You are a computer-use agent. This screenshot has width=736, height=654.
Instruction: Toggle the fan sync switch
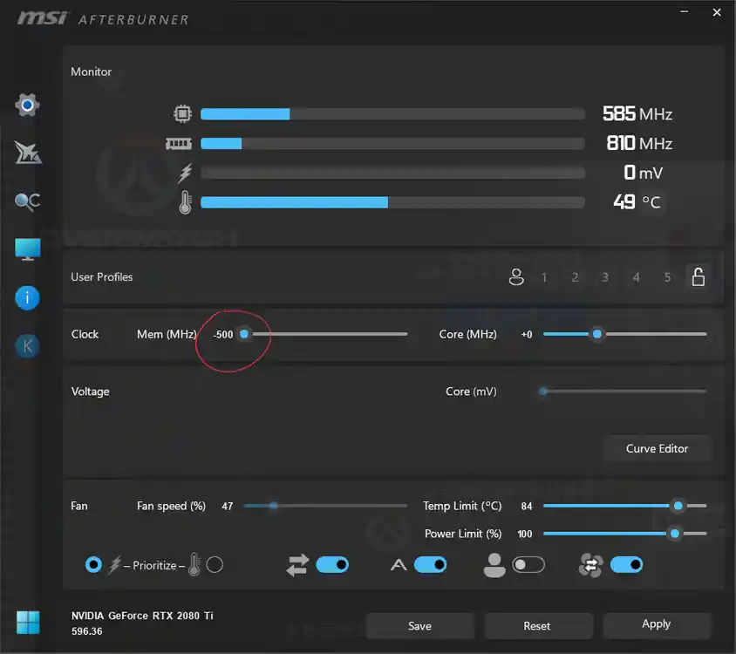pyautogui.click(x=627, y=565)
